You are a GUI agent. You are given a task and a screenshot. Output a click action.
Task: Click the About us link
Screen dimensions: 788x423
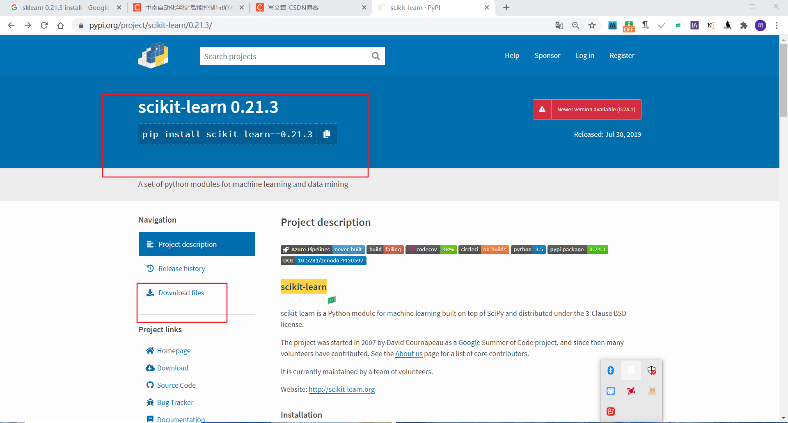tap(409, 354)
